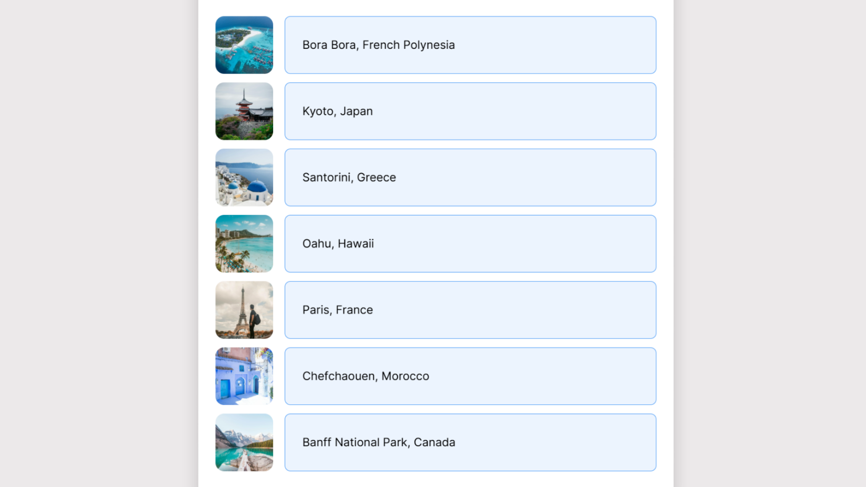Click the text label Kyoto, Japan
Screen dimensions: 866x487
pos(337,111)
